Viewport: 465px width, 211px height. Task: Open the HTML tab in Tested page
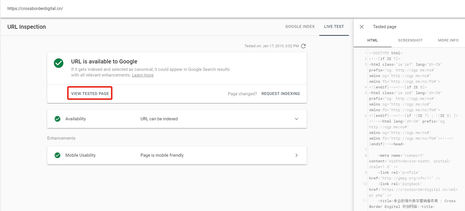click(373, 40)
